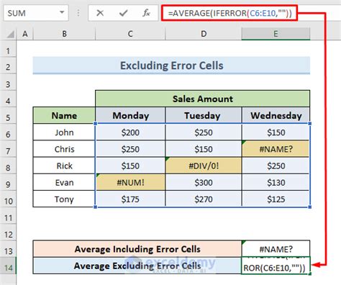Confirm formula with the checkmark icon
Image resolution: width=341 pixels, height=285 pixels.
[x=123, y=13]
